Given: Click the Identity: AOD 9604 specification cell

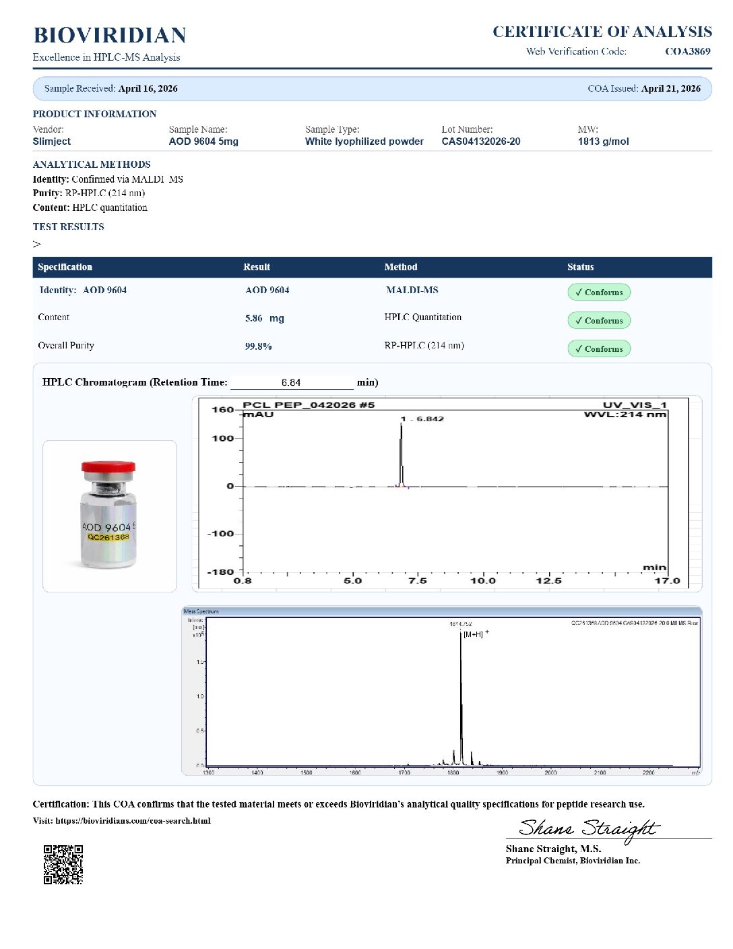Looking at the screenshot, I should [83, 290].
